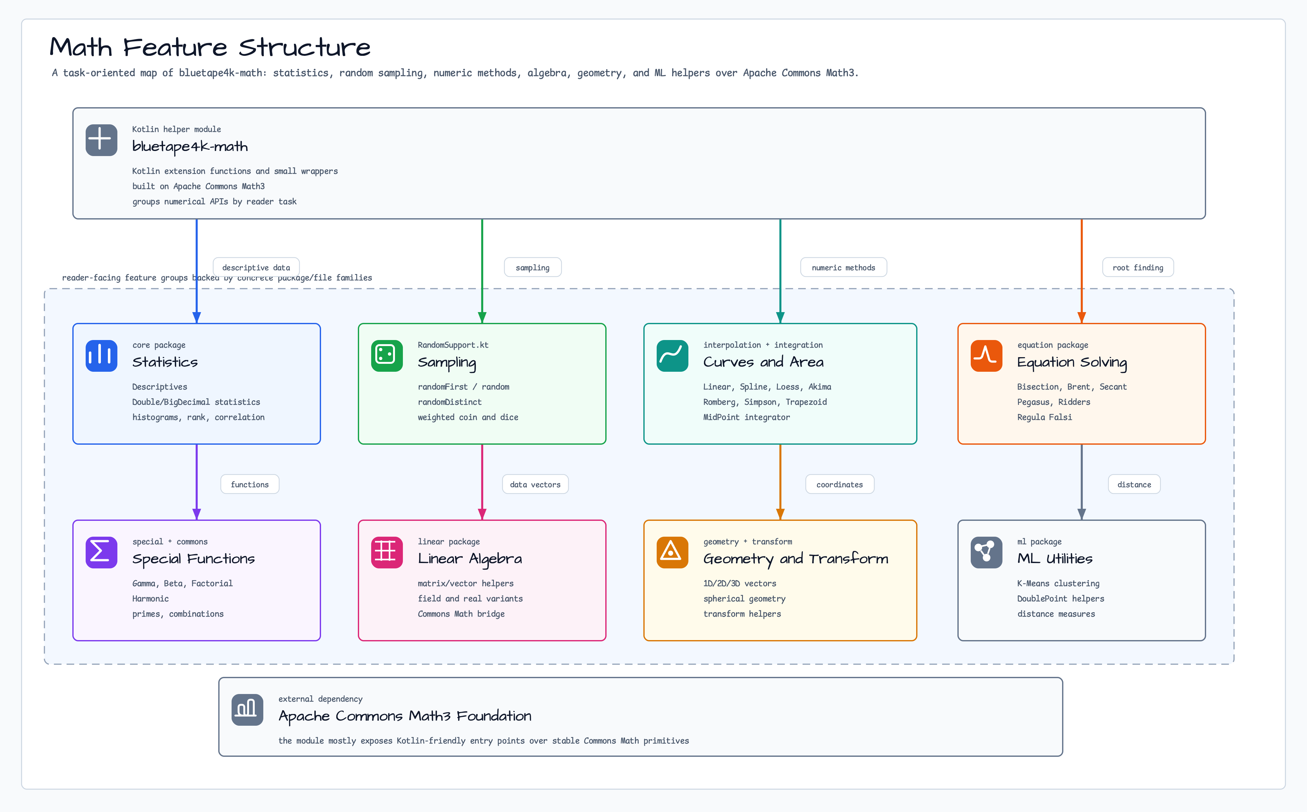Click the 'coordinates' edge label

(840, 484)
